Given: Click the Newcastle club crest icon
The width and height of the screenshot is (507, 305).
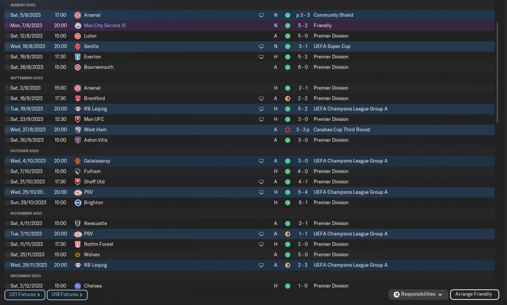Looking at the screenshot, I should click(x=78, y=223).
